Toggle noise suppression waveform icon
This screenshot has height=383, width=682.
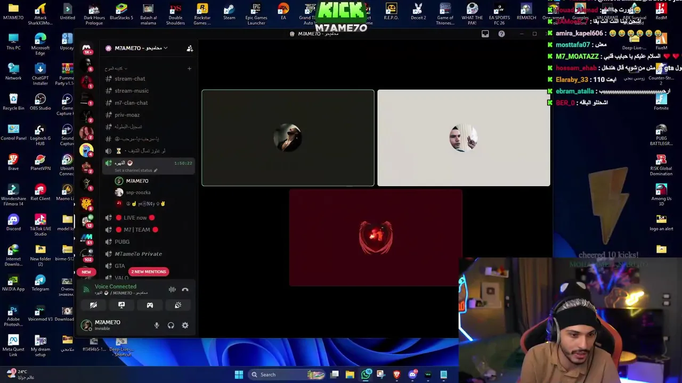pyautogui.click(x=172, y=289)
